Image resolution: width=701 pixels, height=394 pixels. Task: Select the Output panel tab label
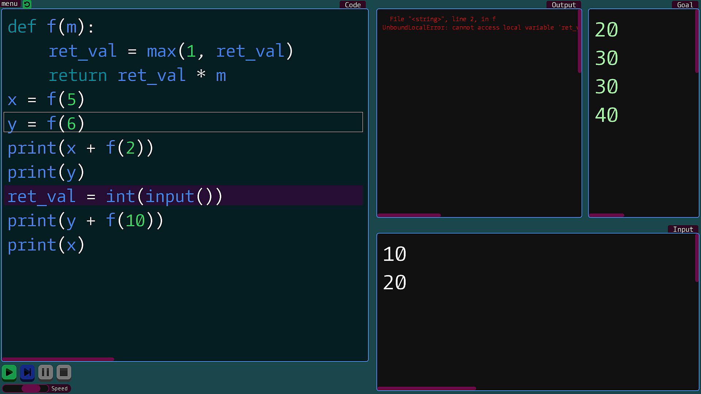coord(563,5)
